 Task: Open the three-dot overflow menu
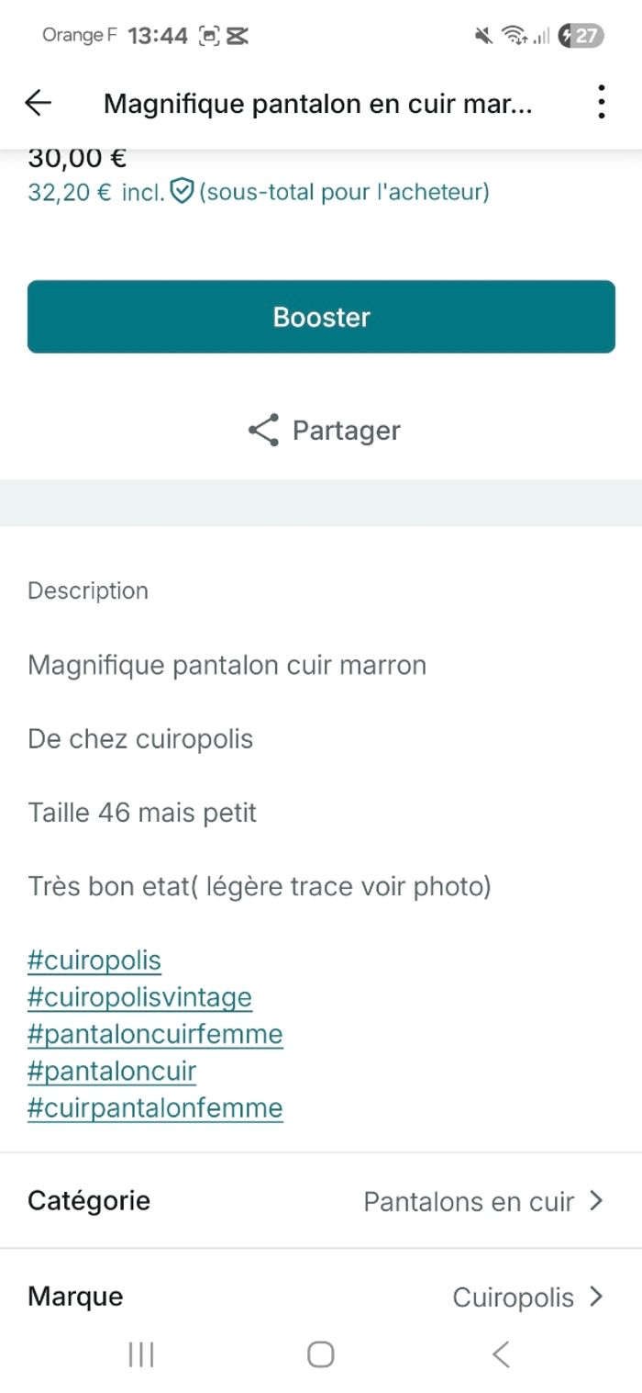coord(601,102)
